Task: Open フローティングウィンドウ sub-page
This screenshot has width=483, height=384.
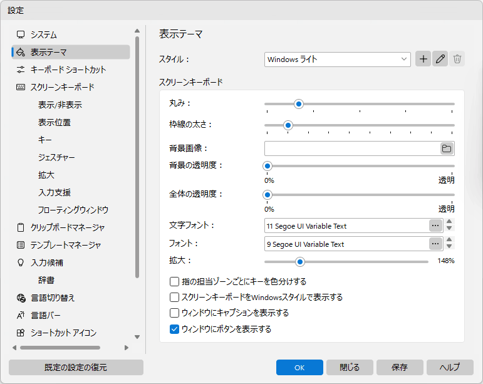Action: [73, 210]
